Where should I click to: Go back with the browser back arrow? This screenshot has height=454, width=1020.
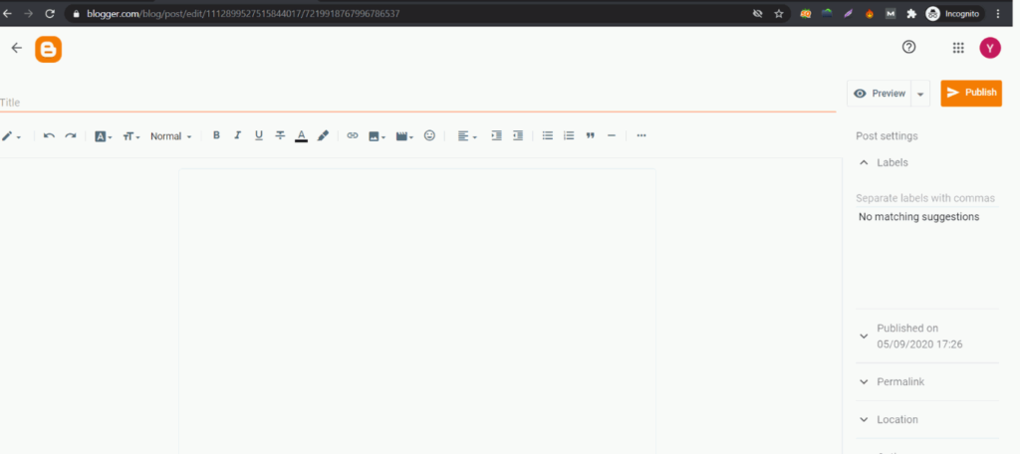pyautogui.click(x=7, y=13)
